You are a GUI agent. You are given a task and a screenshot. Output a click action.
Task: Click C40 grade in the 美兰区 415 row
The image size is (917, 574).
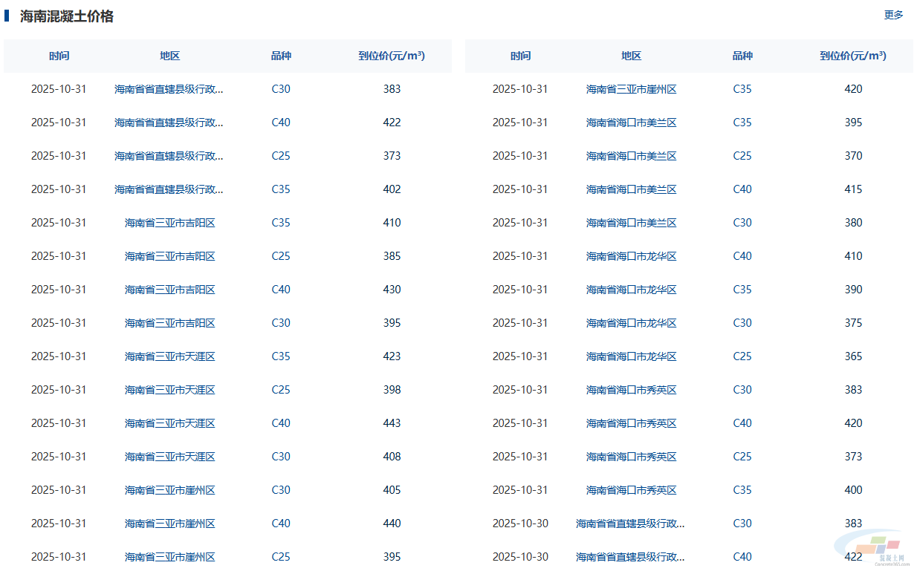(x=742, y=189)
